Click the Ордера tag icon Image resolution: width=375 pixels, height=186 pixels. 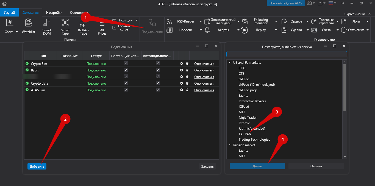click(284, 21)
